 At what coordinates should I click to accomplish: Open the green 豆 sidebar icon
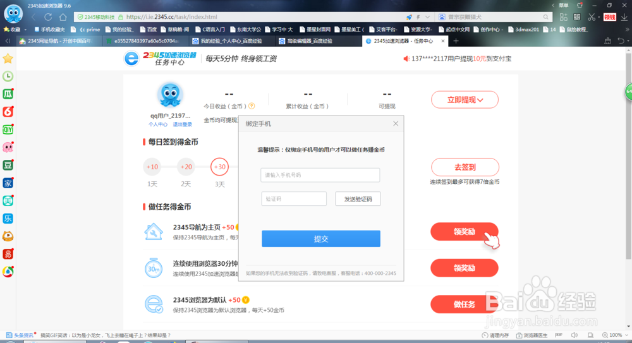8,165
